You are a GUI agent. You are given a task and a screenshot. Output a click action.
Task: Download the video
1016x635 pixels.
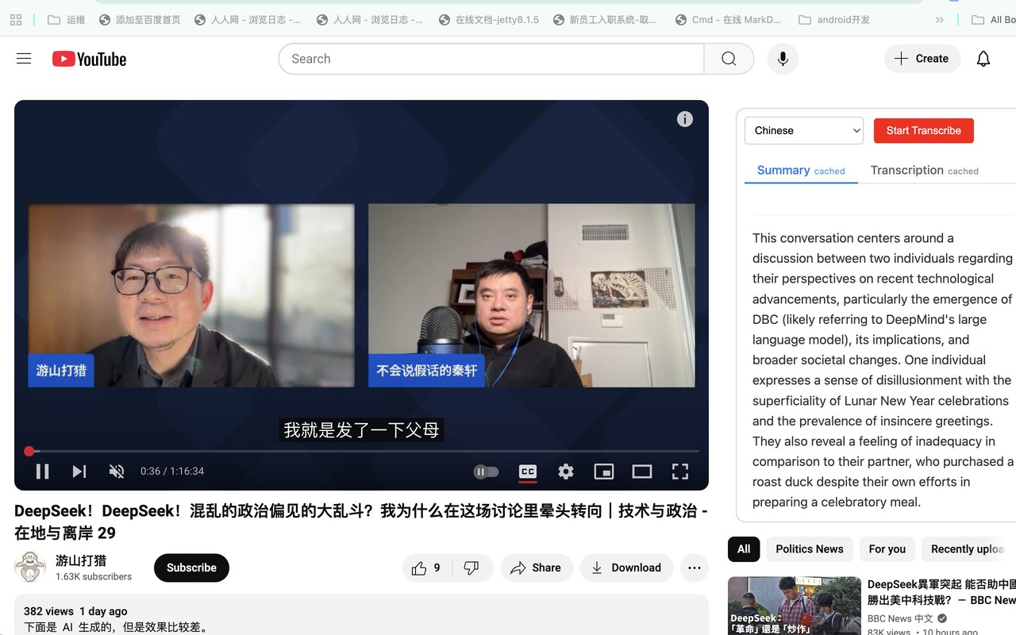point(627,568)
